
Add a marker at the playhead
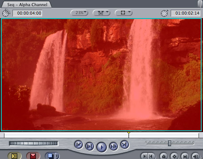[x=164, y=156]
